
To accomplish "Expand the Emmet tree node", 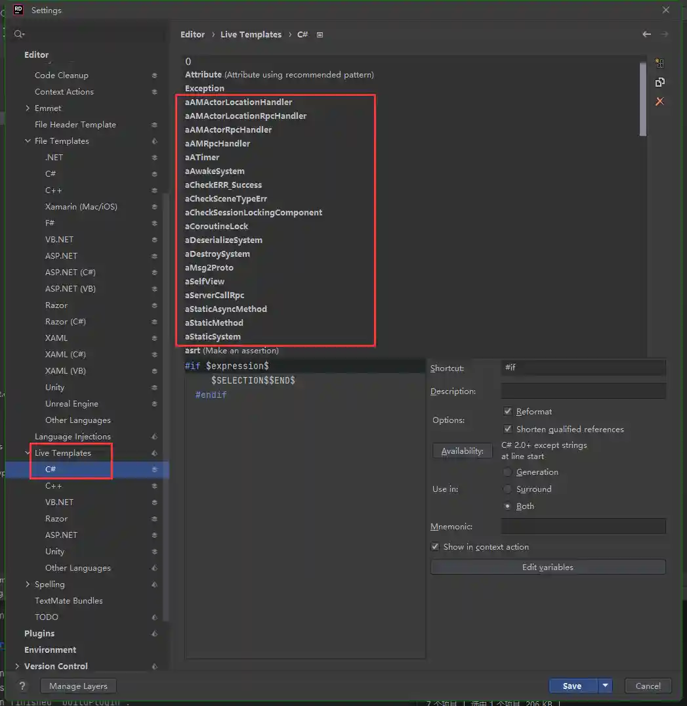I will tap(28, 108).
